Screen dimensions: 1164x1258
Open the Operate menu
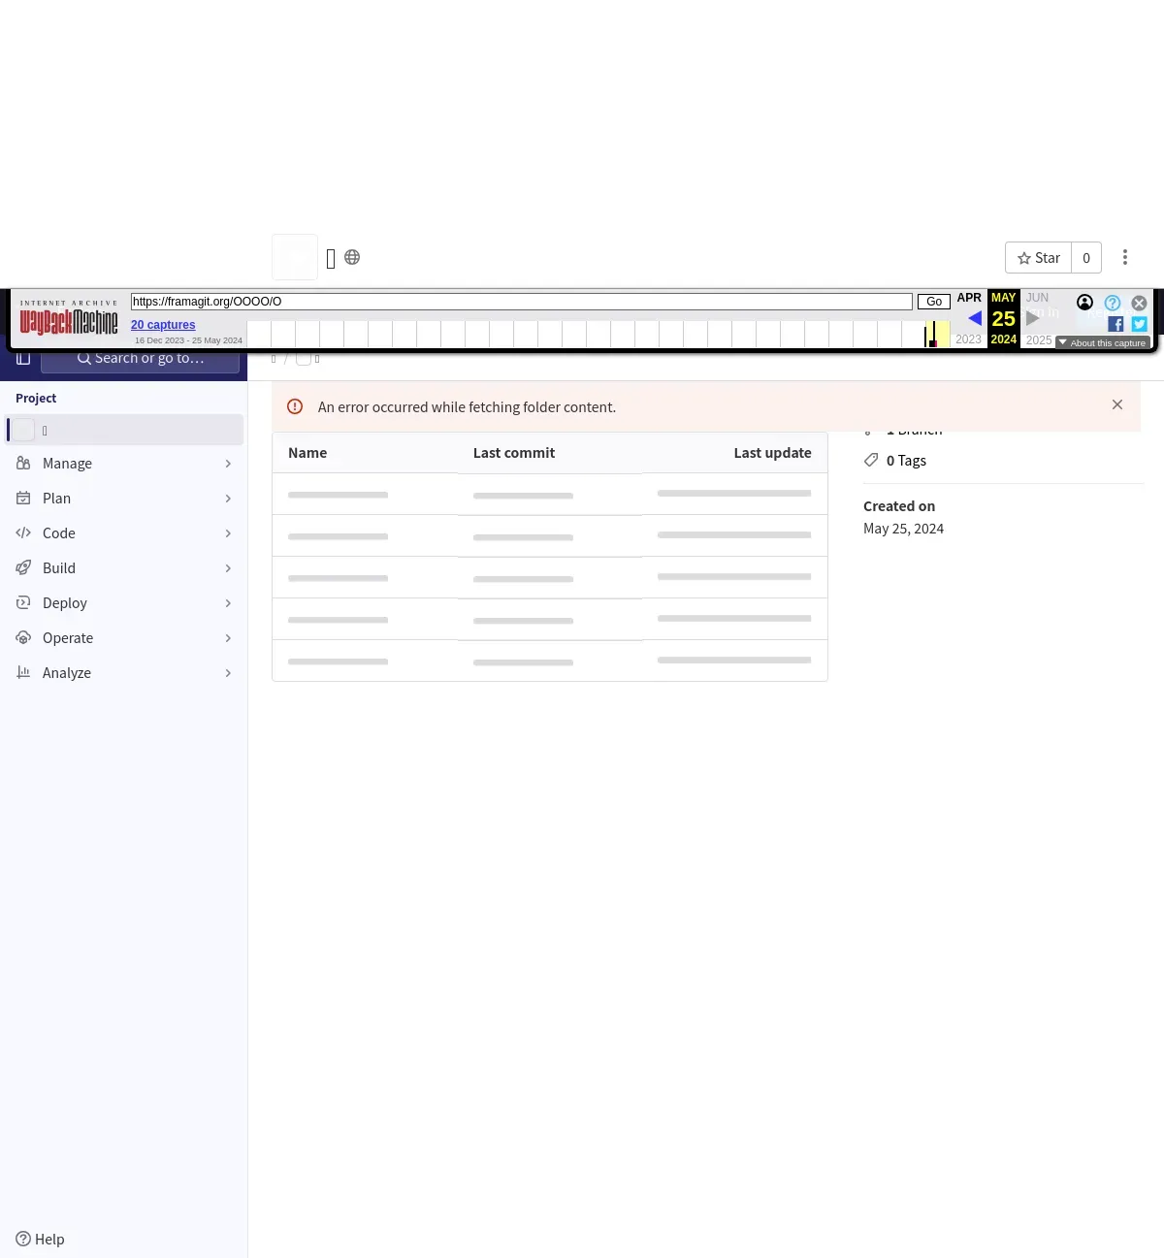click(x=126, y=638)
